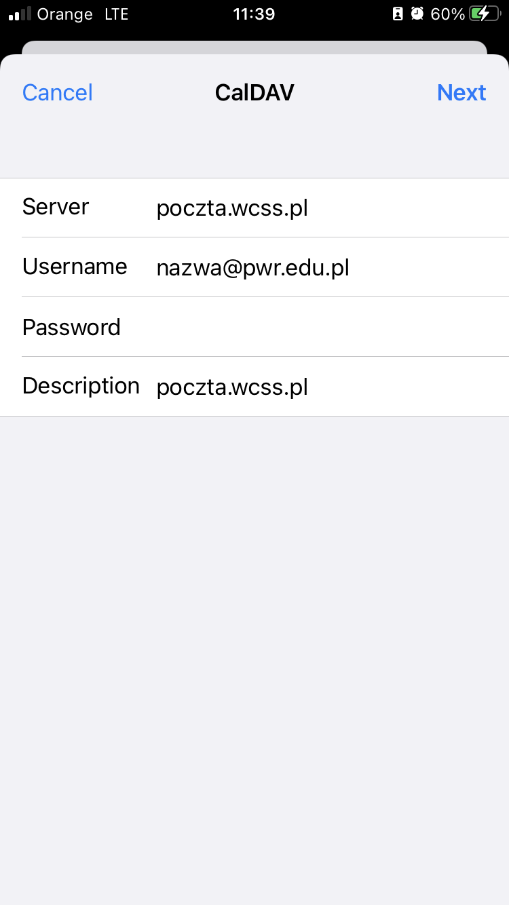This screenshot has width=509, height=905.
Task: Click the Username field nazwa@pwr.edu.pl
Action: click(252, 268)
